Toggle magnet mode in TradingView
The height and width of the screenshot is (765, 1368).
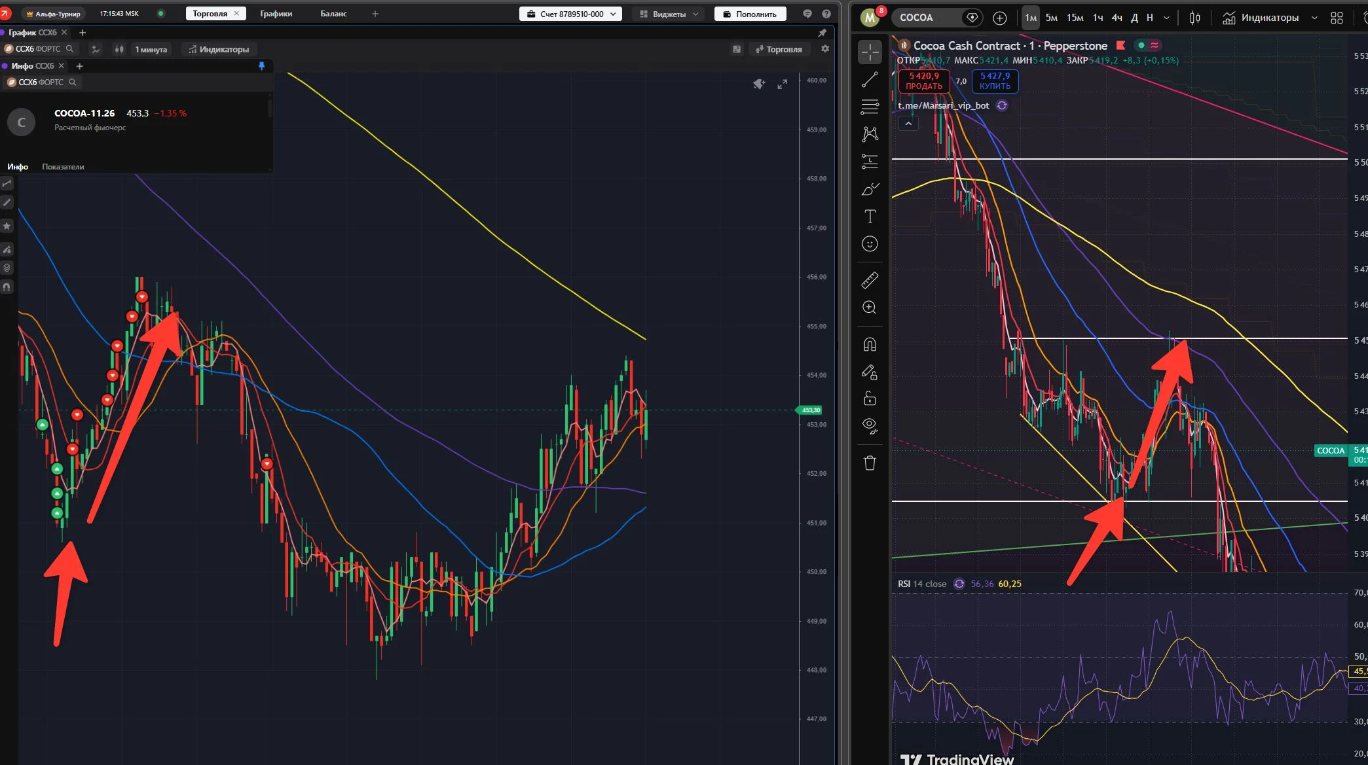[x=870, y=345]
